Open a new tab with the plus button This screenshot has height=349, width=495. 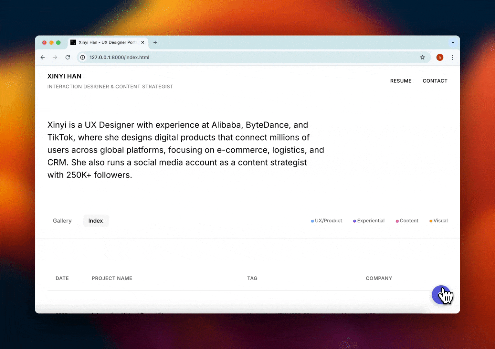point(155,42)
